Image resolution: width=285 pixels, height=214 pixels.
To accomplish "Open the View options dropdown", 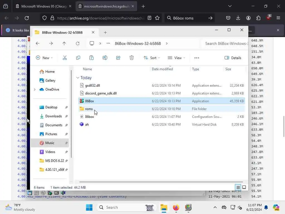I will (x=176, y=58).
